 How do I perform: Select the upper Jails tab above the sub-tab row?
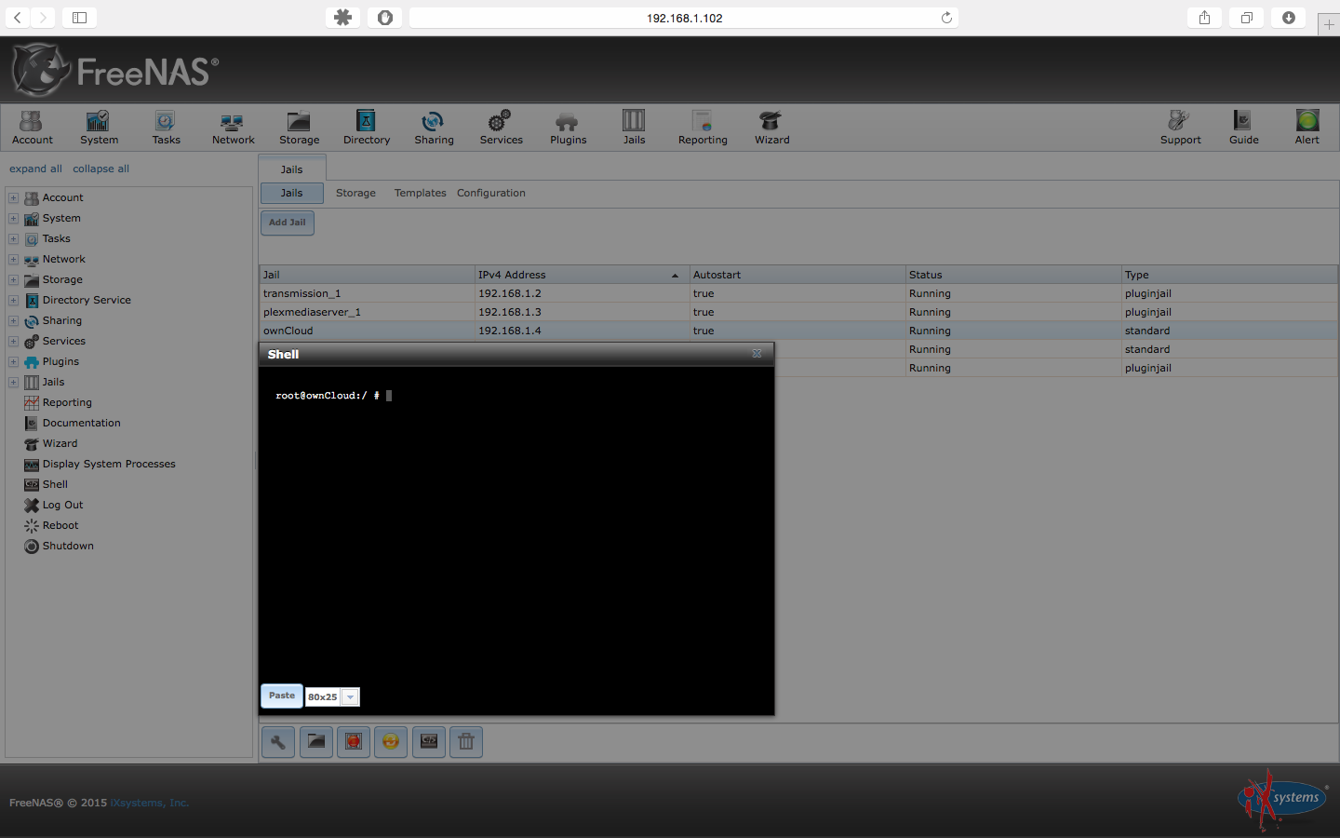(x=292, y=169)
